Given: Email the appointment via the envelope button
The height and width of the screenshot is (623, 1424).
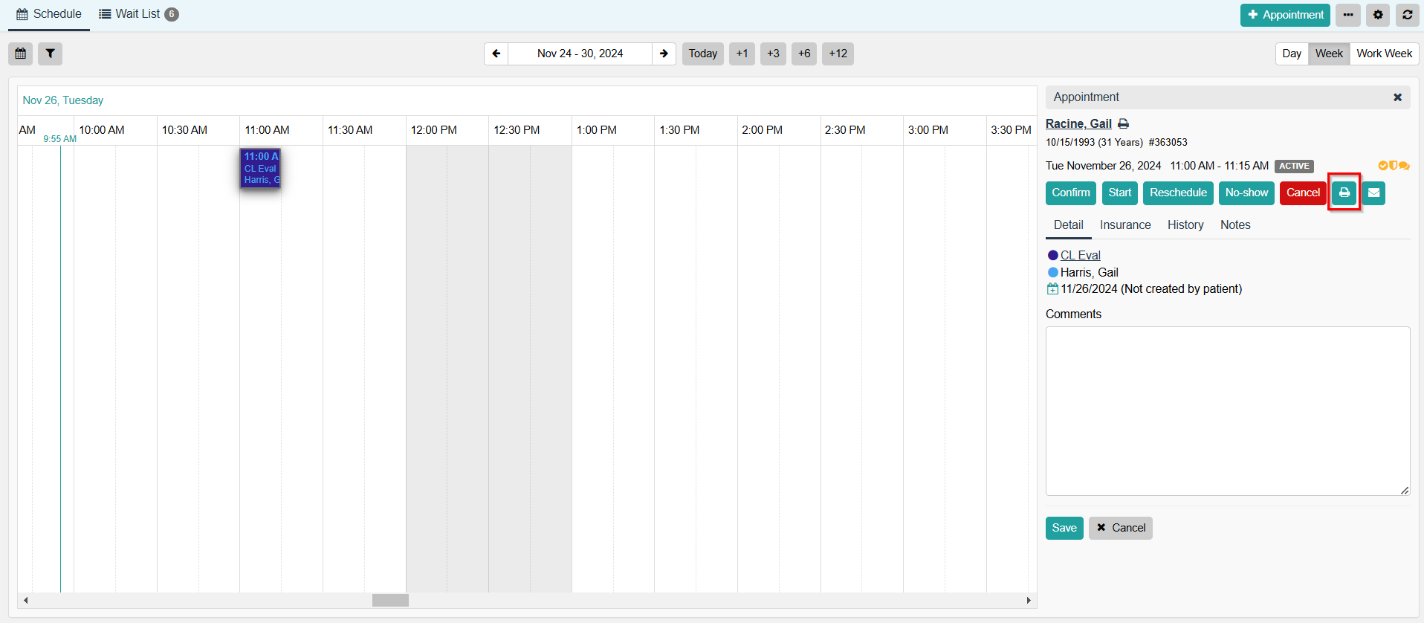Looking at the screenshot, I should (x=1373, y=193).
